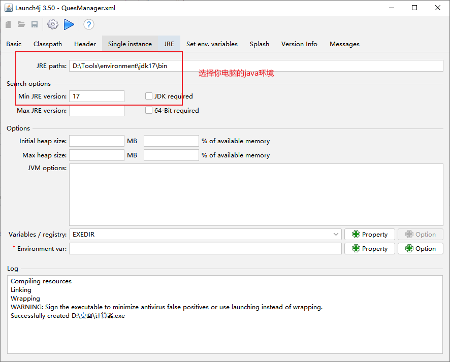Minimize the Launch4j window

(x=392, y=8)
